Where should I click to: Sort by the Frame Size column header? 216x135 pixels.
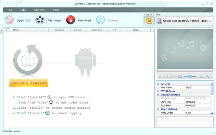[x=96, y=30]
